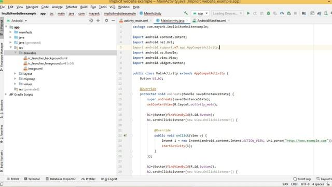Toggle the Build Variants side panel
Image resolution: width=332 pixels, height=187 pixels.
click(x=2, y=161)
